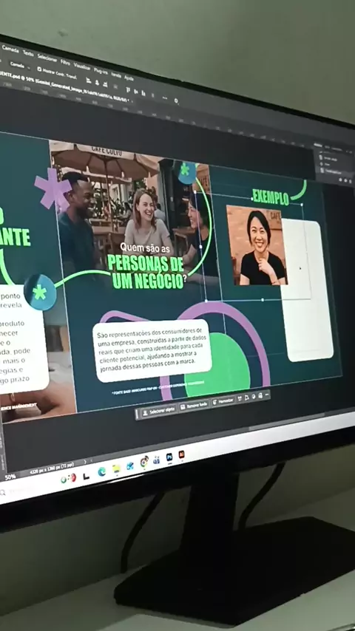Toggle the Mostrar Contr. Transf. checkbox

(x=39, y=69)
